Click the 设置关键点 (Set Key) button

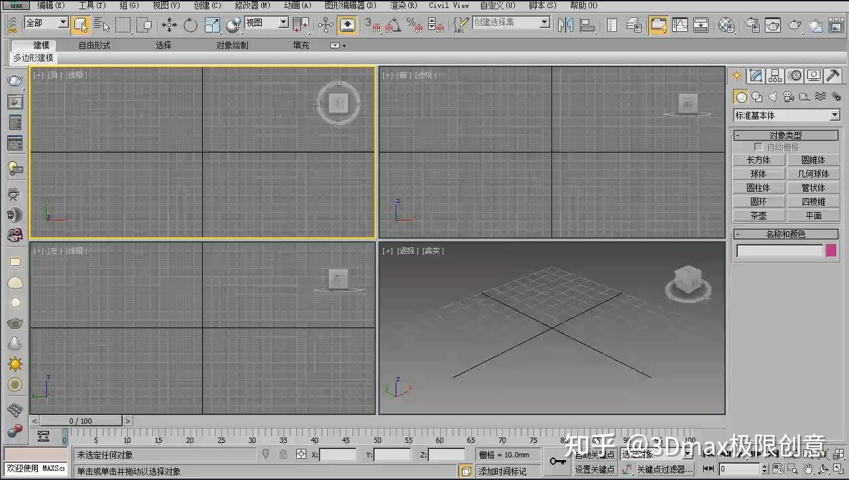(x=596, y=469)
